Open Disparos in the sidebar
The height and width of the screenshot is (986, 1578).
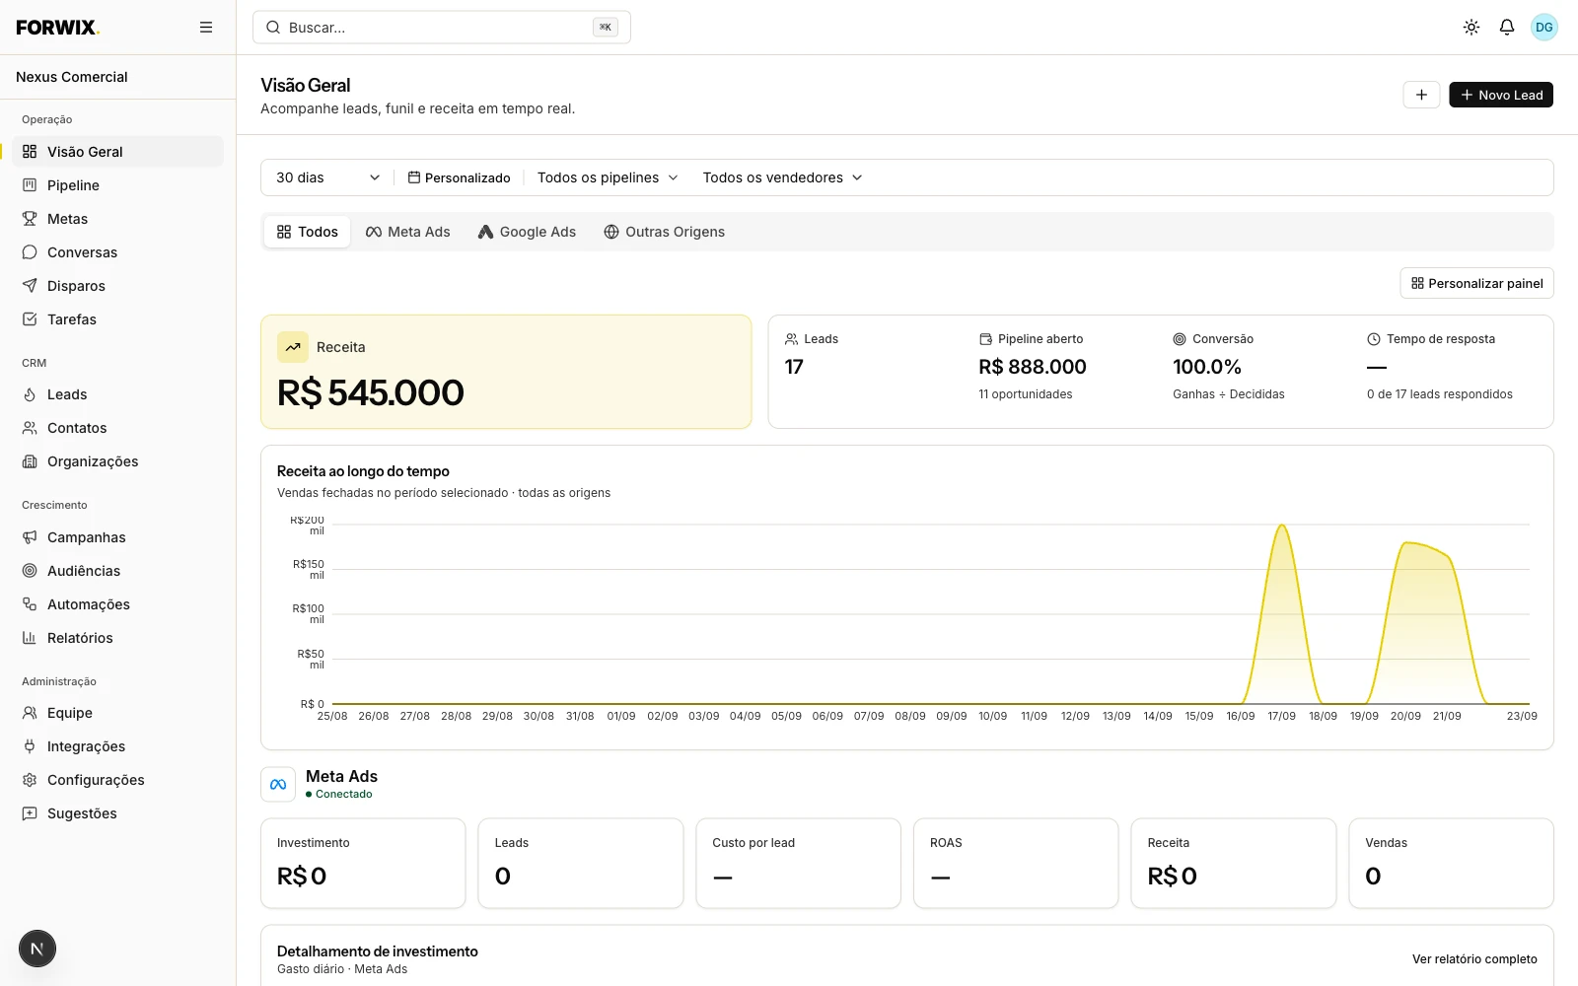coord(118,286)
